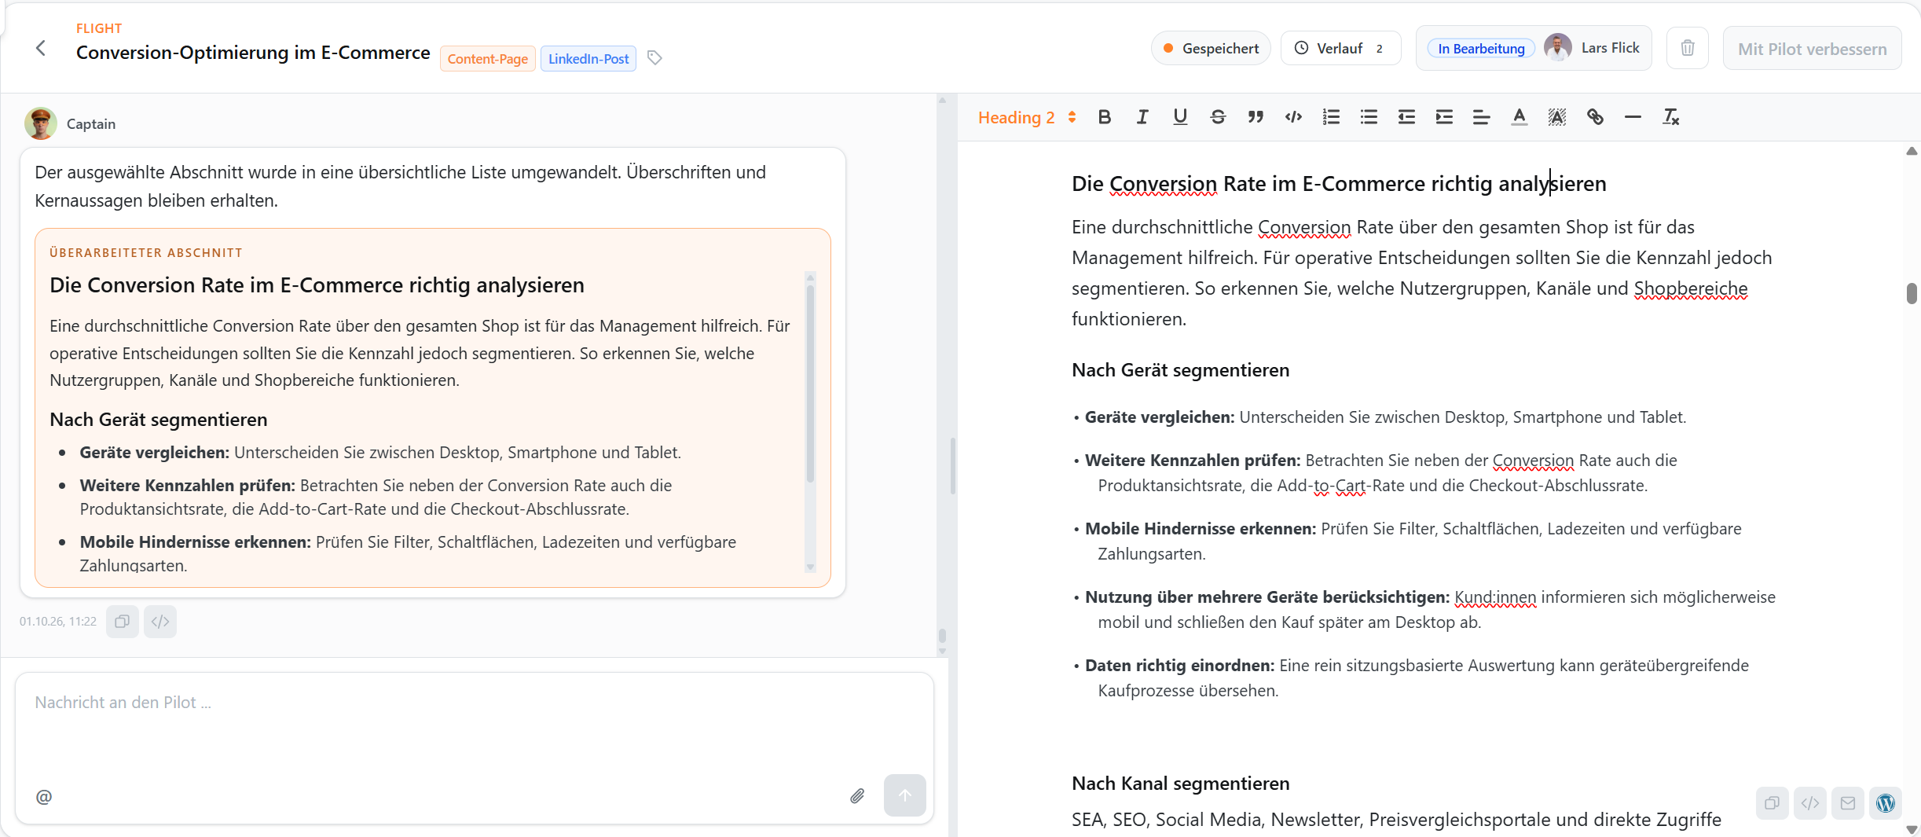Click the Captain avatar
Viewport: 1921px width, 837px height.
pyautogui.click(x=41, y=123)
